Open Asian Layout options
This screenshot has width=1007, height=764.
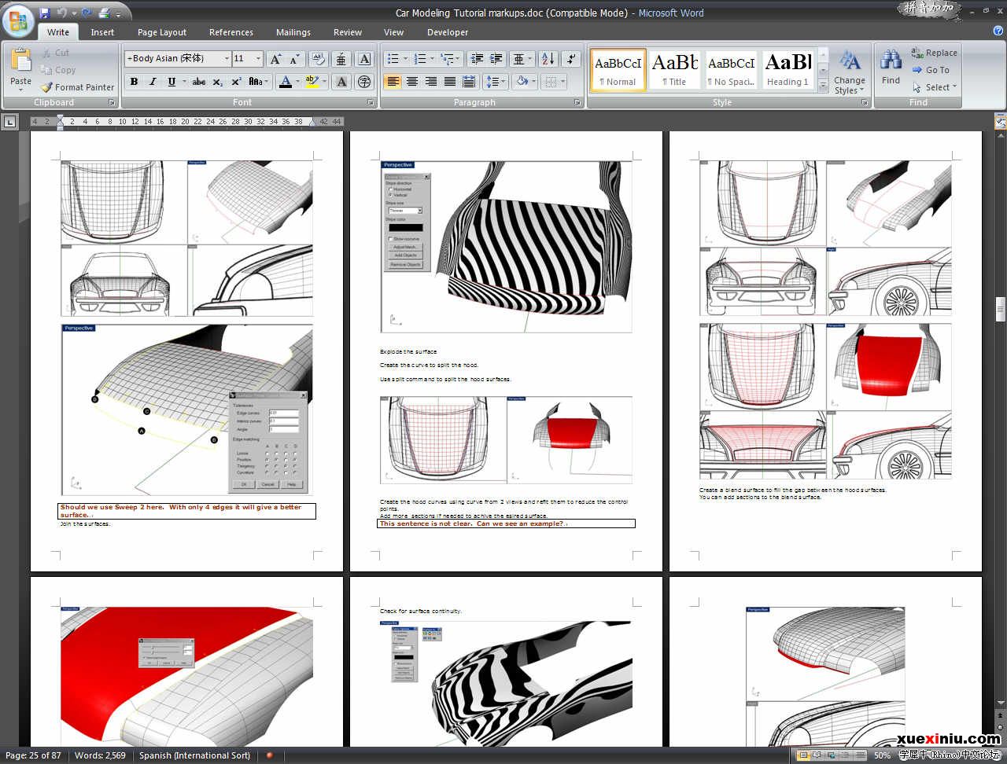pos(522,59)
